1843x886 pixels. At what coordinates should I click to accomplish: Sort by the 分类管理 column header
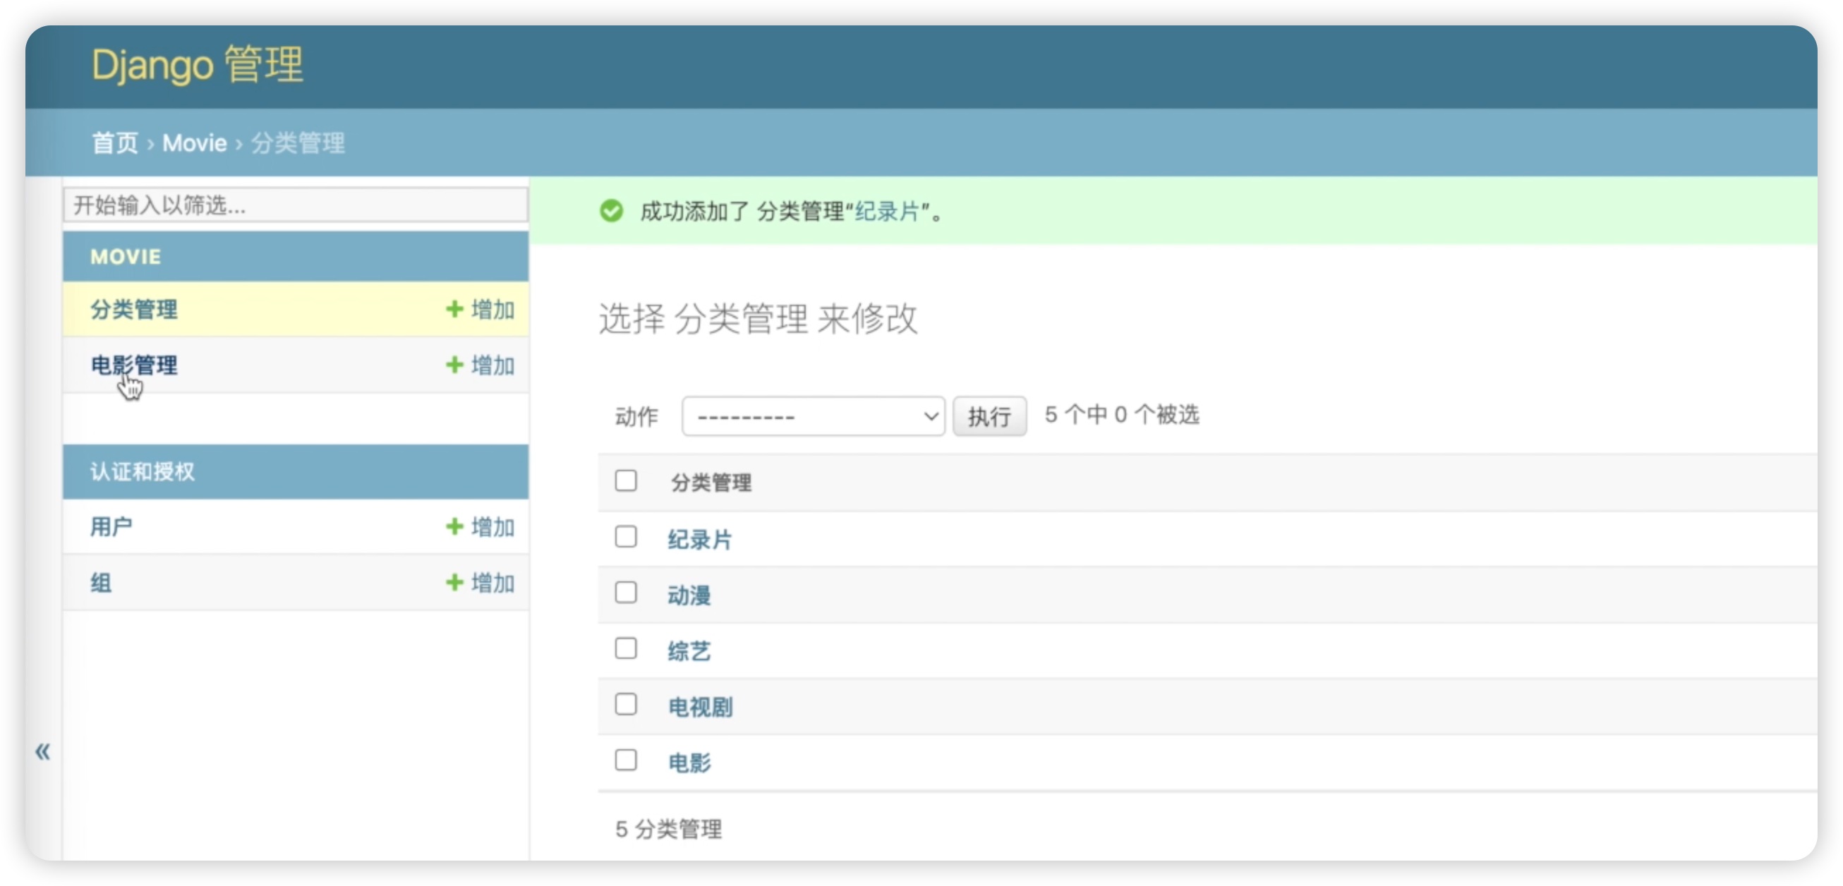coord(711,482)
